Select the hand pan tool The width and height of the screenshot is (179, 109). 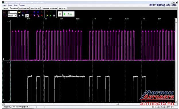click(x=27, y=16)
